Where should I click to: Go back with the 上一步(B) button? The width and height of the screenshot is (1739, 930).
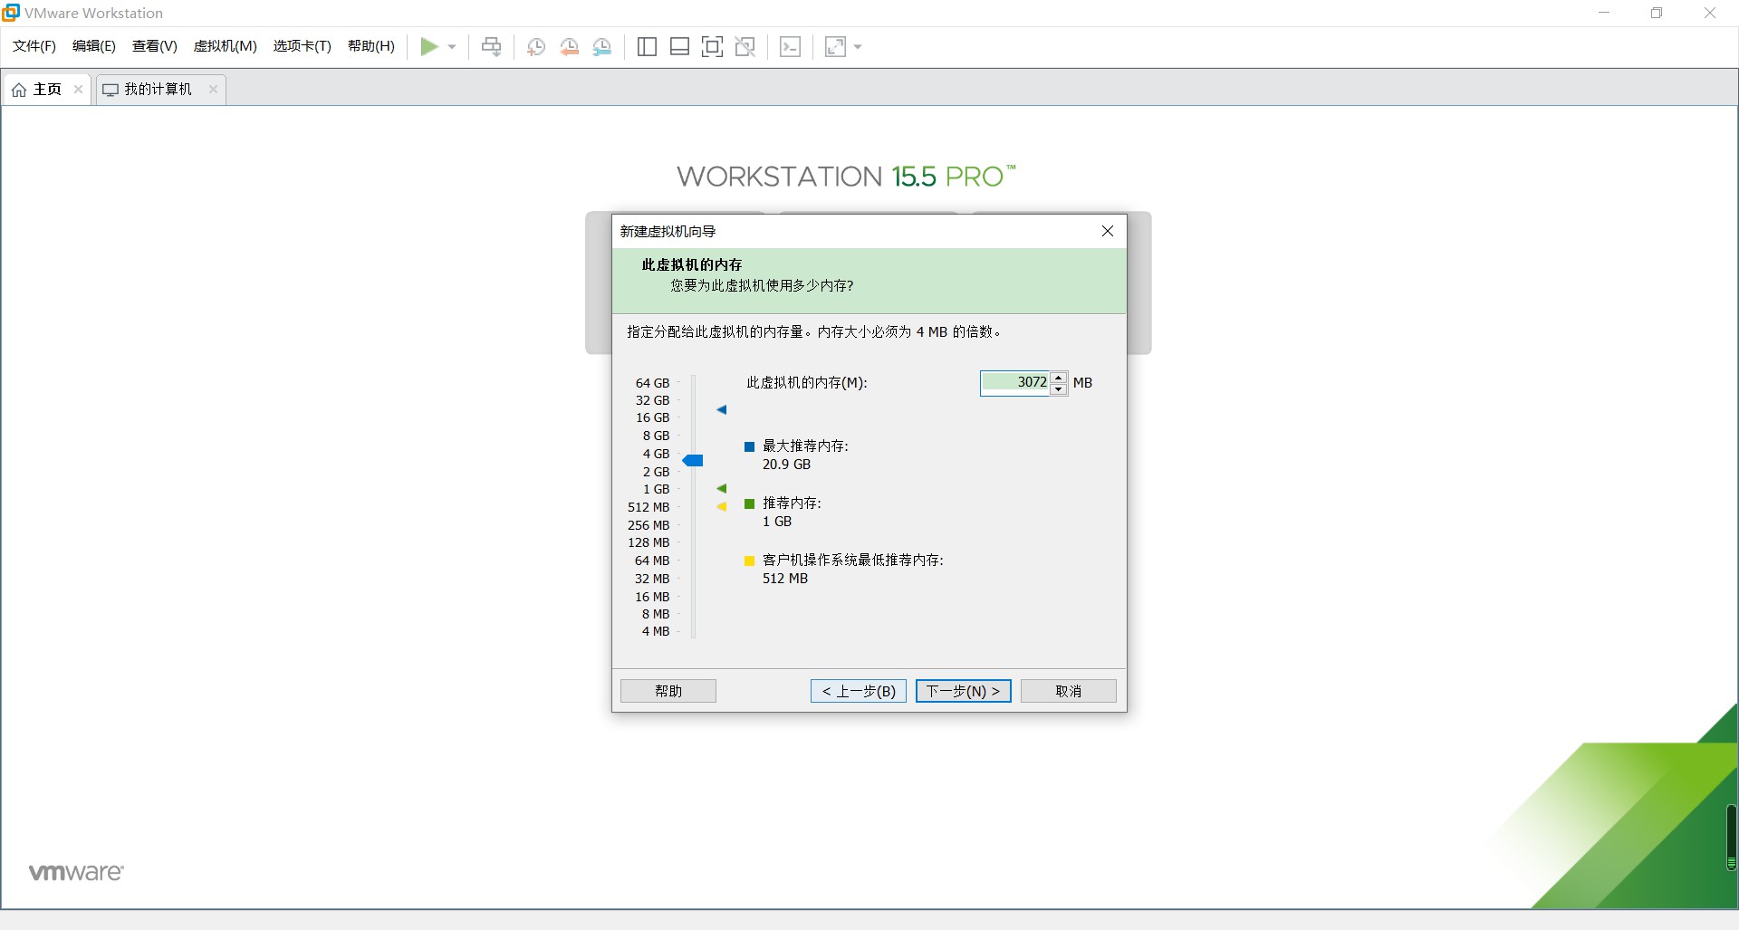pyautogui.click(x=859, y=691)
